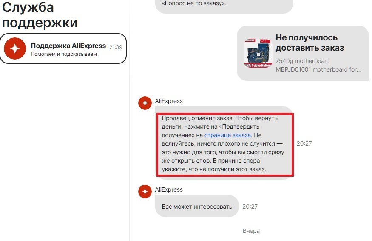This screenshot has width=372, height=241.
Task: Click the Помогаем и подсказываем subtitle
Action: (64, 54)
